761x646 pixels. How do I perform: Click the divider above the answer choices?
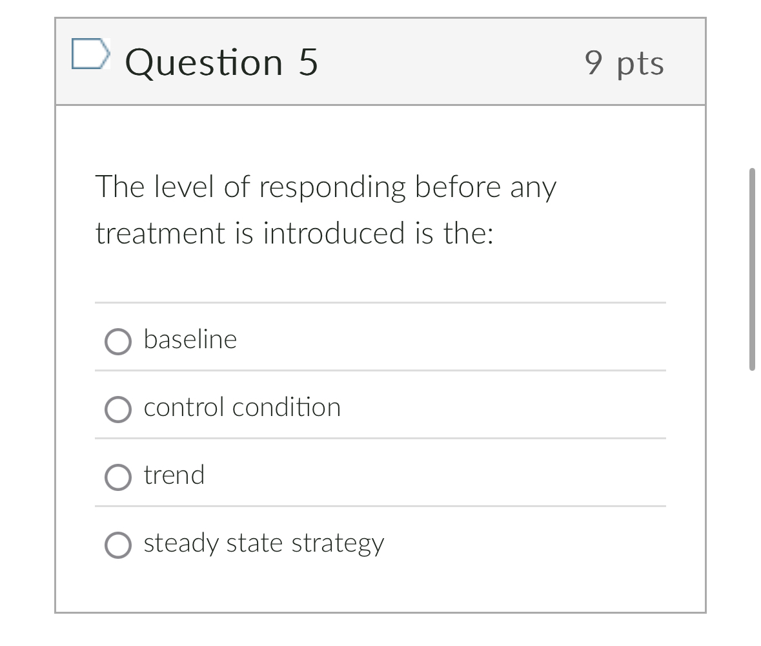380,302
